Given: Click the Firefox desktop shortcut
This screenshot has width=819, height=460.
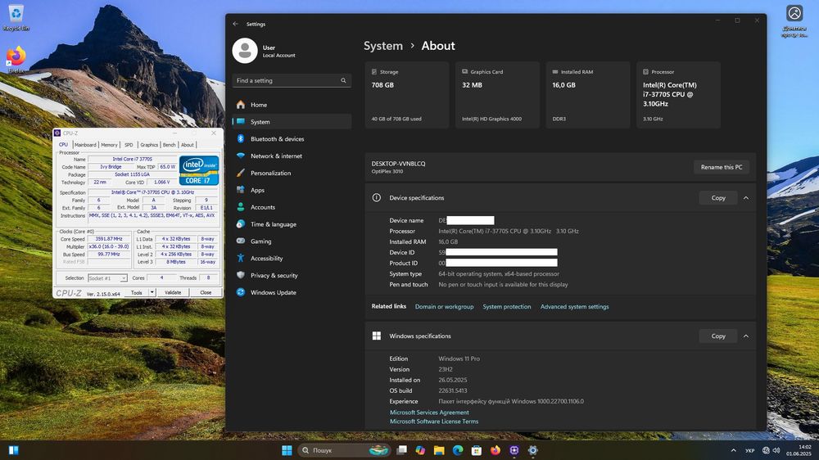Looking at the screenshot, I should pyautogui.click(x=16, y=60).
